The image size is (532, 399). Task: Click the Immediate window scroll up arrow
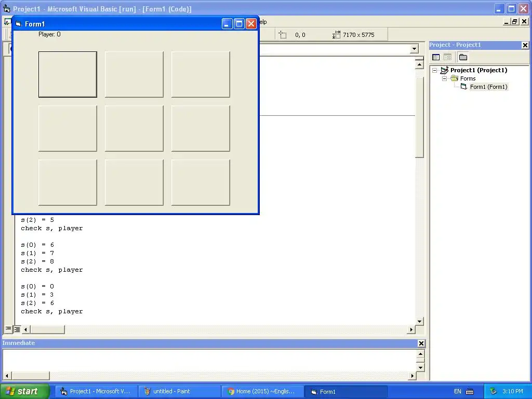420,354
